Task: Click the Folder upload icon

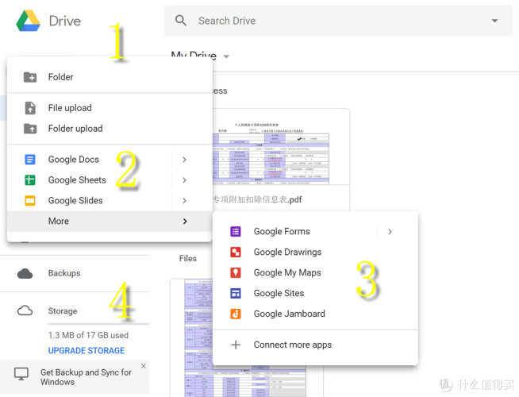Action: point(30,129)
